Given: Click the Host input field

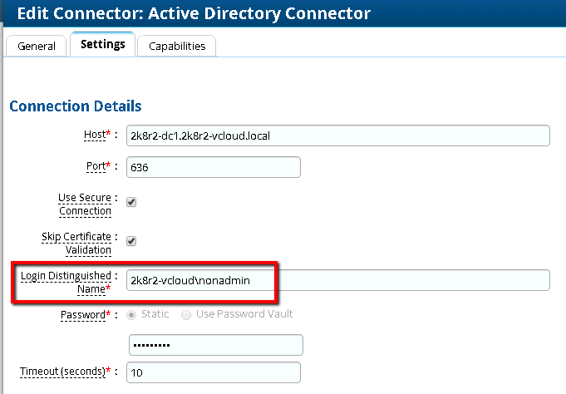Looking at the screenshot, I should pyautogui.click(x=338, y=135).
